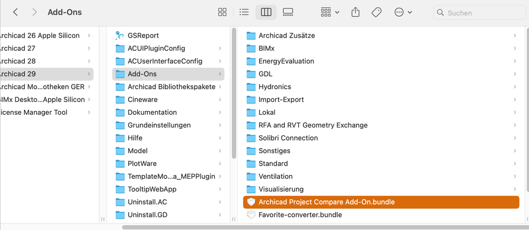This screenshot has width=529, height=230.
Task: Click the Suchen search field
Action: coord(479,12)
